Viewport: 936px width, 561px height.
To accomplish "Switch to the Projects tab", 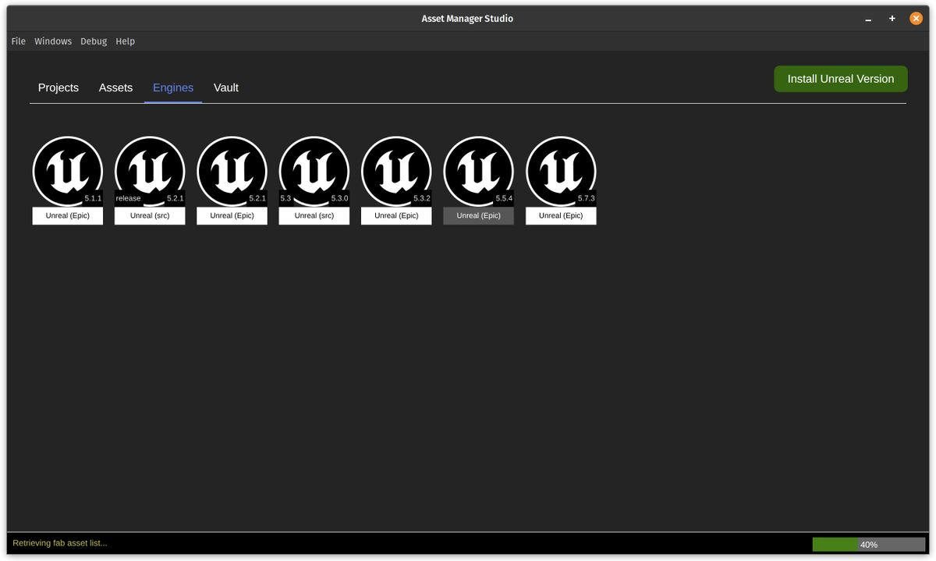I will 58,88.
